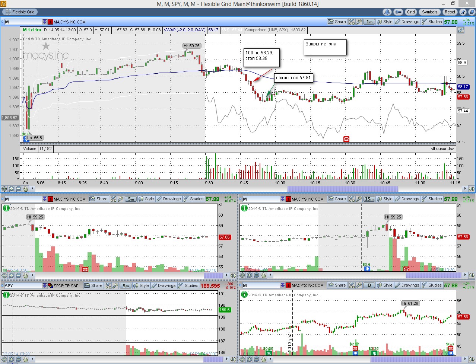The width and height of the screenshot is (476, 364).
Task: Click conference call phone icon on main chart
Action: pos(346,139)
